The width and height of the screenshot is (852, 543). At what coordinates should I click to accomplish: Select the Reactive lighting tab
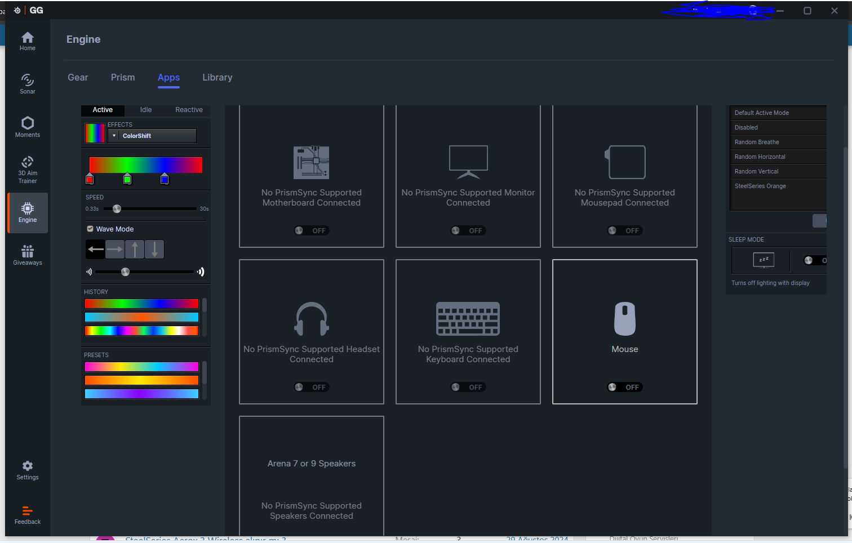point(189,110)
